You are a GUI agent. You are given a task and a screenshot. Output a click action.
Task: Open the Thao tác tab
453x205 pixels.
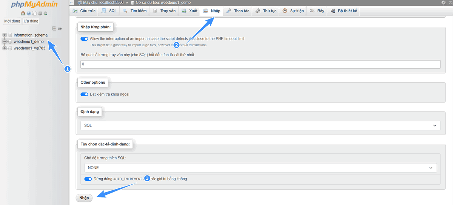(238, 11)
